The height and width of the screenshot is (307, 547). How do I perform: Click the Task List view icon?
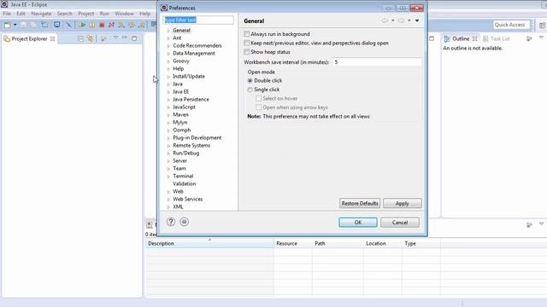click(485, 38)
